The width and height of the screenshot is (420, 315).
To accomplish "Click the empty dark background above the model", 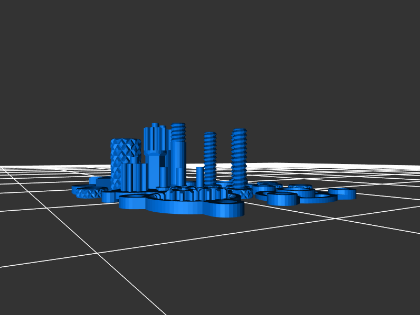I will [210, 63].
